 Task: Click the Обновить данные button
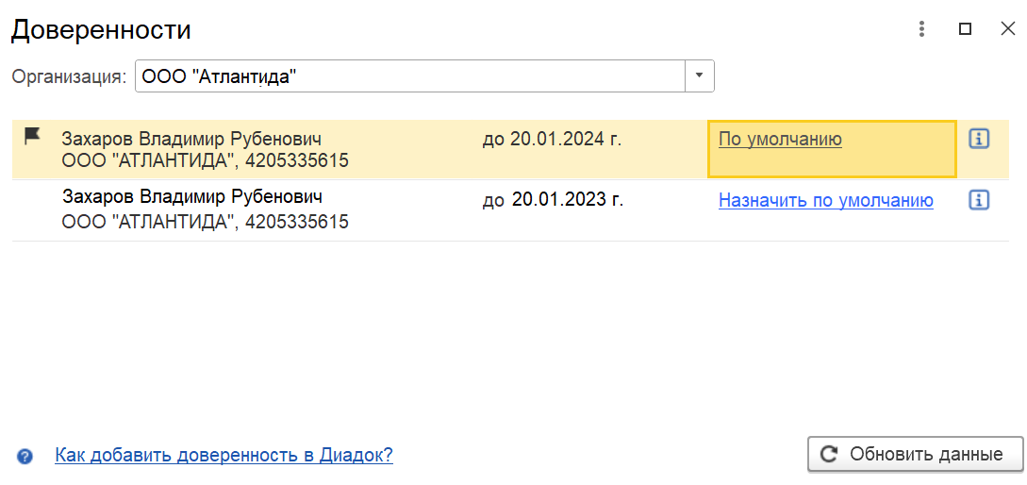(x=916, y=454)
